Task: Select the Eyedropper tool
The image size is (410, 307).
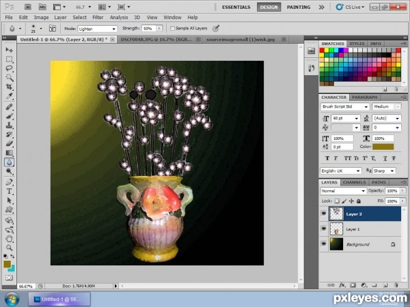Action: [x=9, y=96]
